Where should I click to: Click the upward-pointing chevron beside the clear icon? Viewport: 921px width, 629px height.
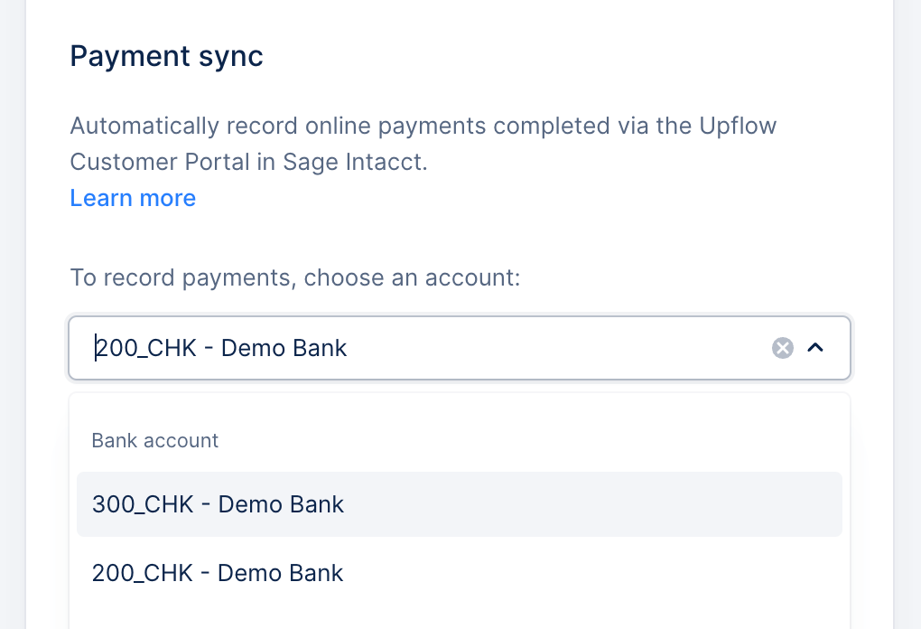coord(816,348)
